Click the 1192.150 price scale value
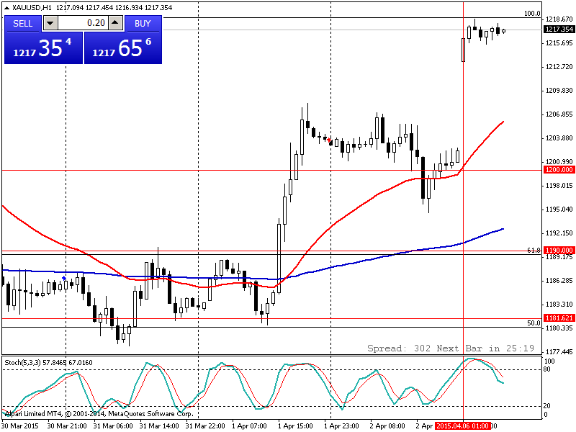576x432 pixels. pos(559,233)
